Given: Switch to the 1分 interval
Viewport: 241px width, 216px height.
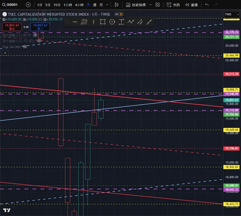Looking at the screenshot, I should coord(39,5).
